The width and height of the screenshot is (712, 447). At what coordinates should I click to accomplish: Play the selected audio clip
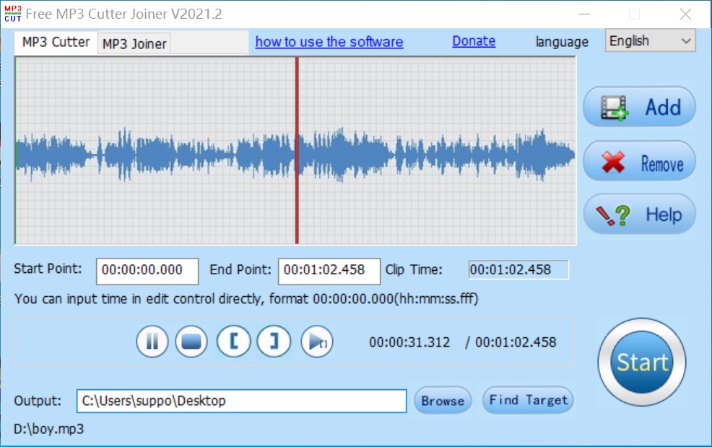tap(316, 341)
